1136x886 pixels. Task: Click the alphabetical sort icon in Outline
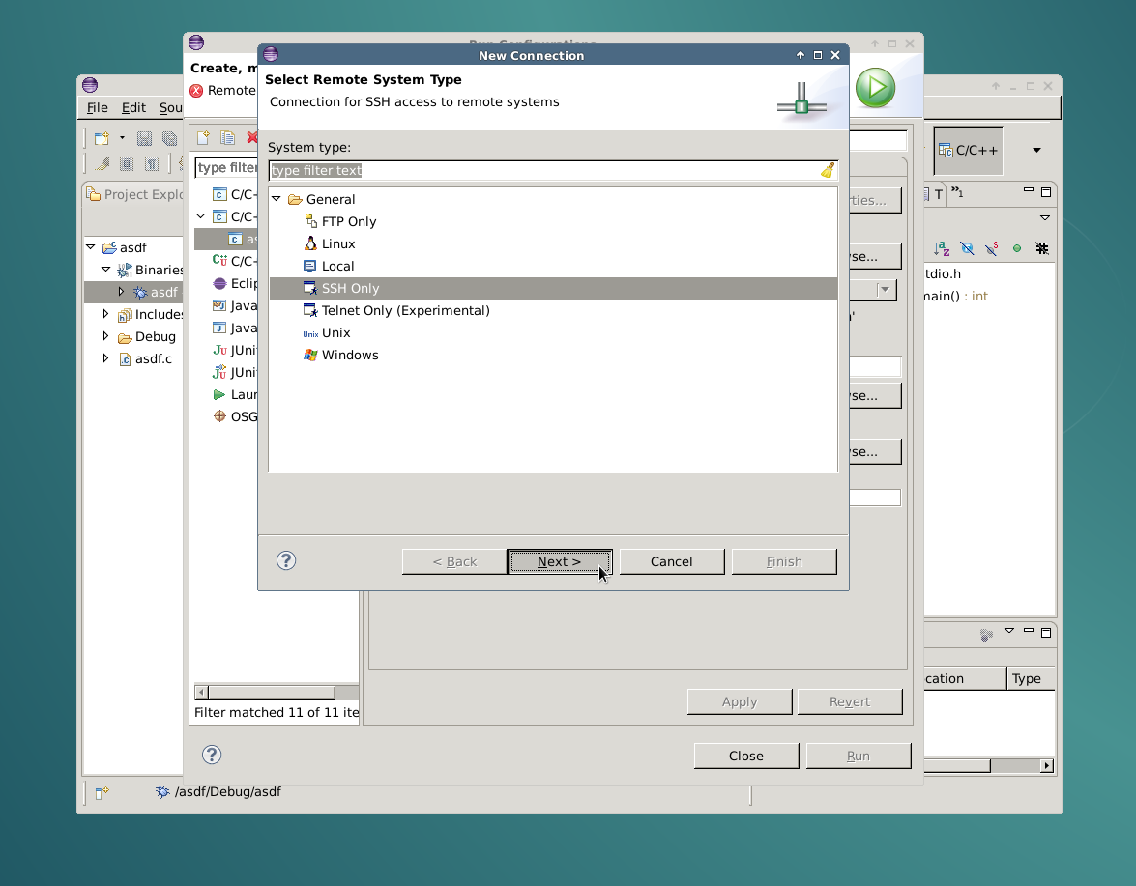[x=941, y=248]
